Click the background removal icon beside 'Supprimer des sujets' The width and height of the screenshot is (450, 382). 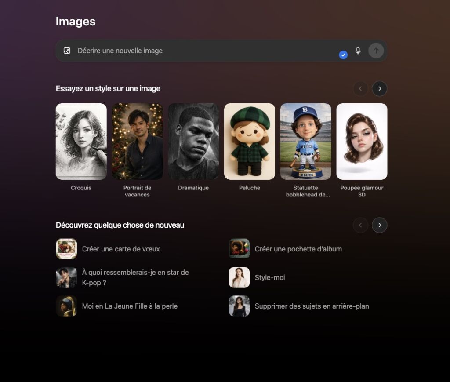point(239,306)
